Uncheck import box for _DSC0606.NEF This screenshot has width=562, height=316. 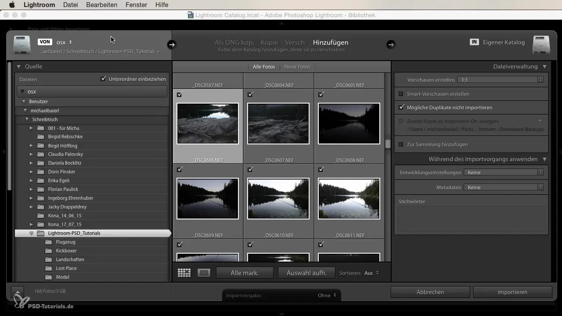click(x=180, y=94)
